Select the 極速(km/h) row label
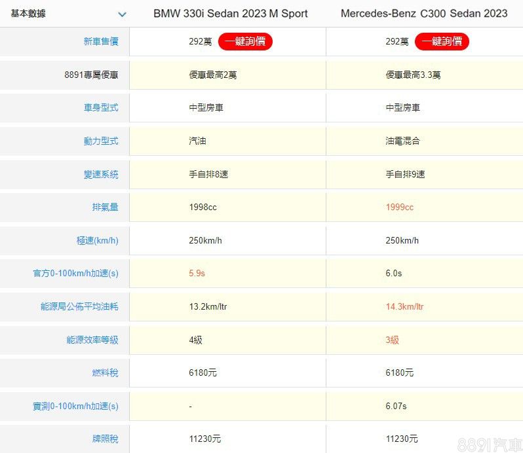Screen dimensions: 523x453 (x=97, y=240)
